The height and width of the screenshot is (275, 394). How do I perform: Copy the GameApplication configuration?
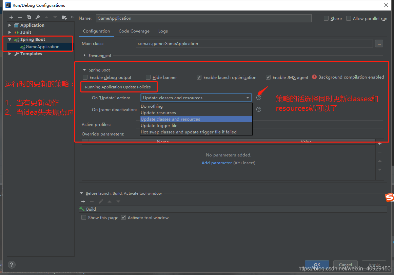coord(28,17)
